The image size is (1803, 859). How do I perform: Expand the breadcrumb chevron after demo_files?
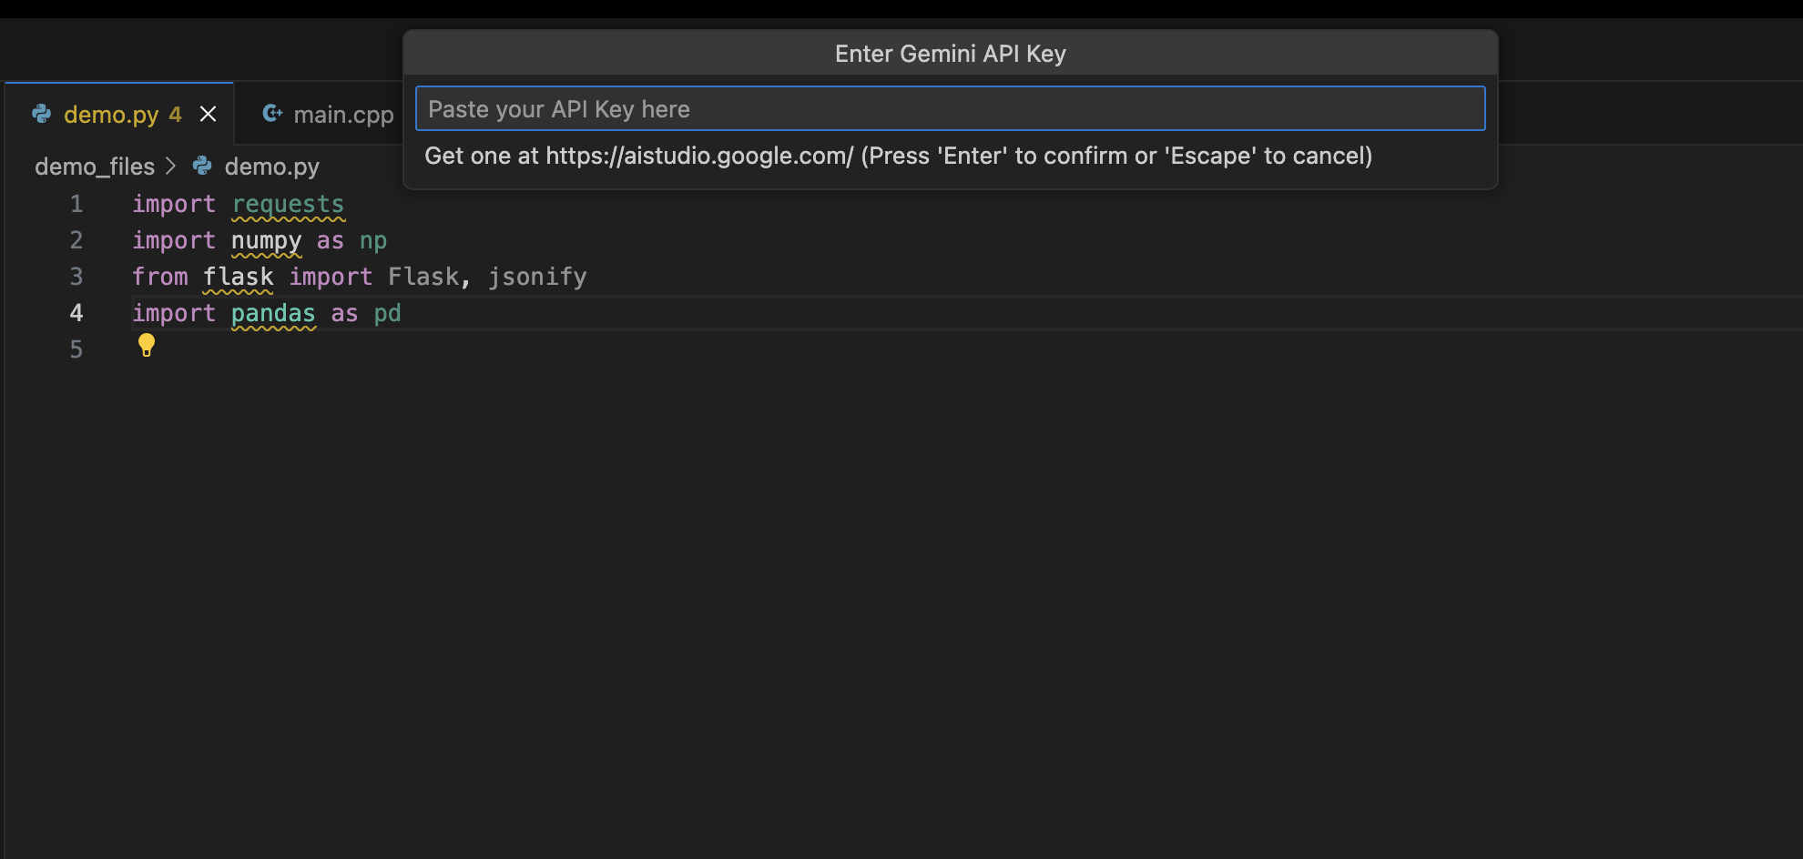170,167
